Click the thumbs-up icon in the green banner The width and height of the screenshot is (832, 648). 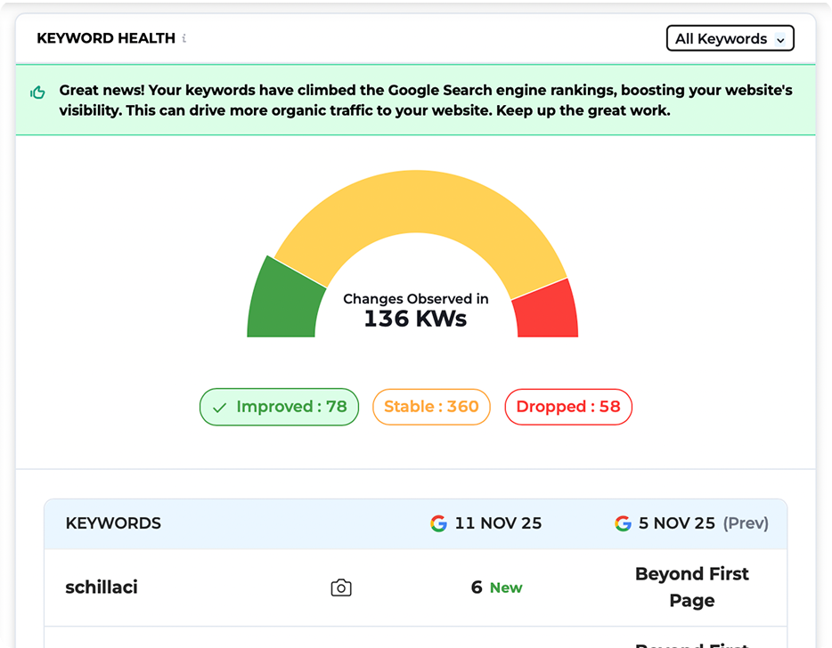37,93
